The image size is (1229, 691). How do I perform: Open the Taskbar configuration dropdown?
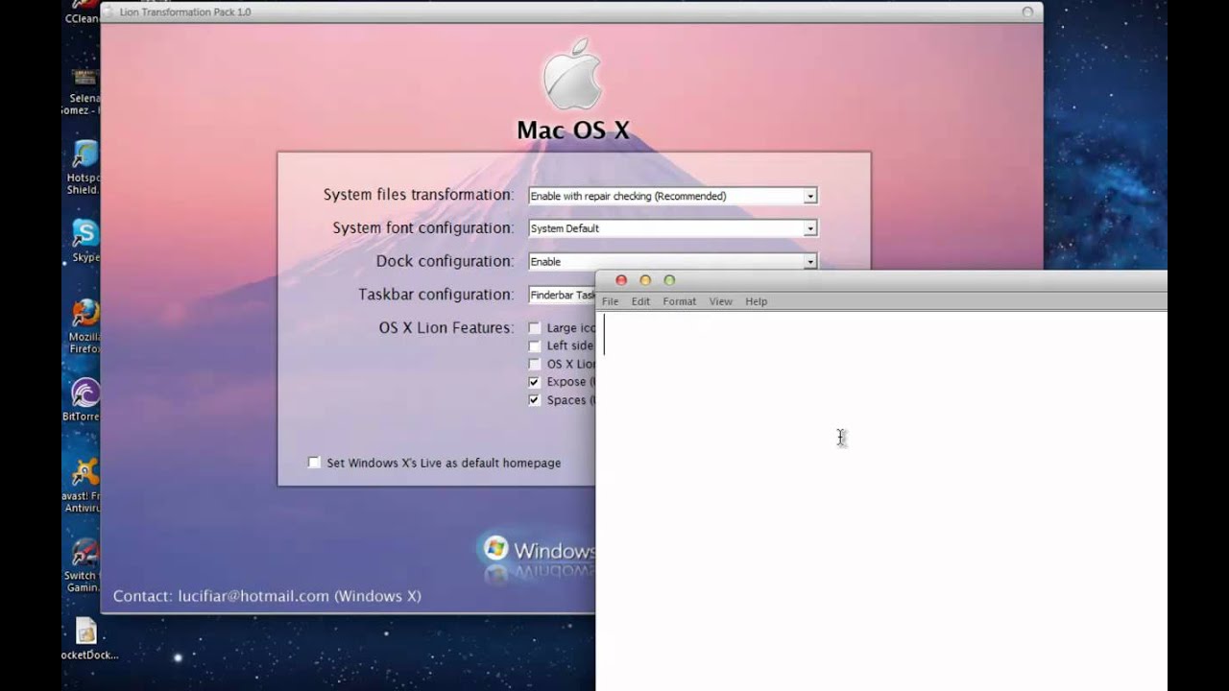pos(562,295)
